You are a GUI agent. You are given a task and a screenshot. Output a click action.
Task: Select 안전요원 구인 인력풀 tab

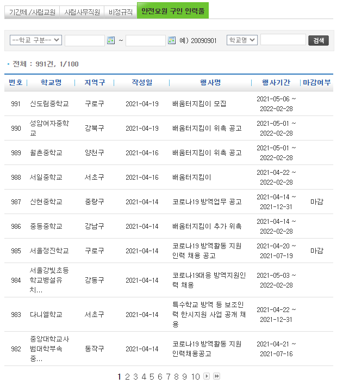coord(173,11)
